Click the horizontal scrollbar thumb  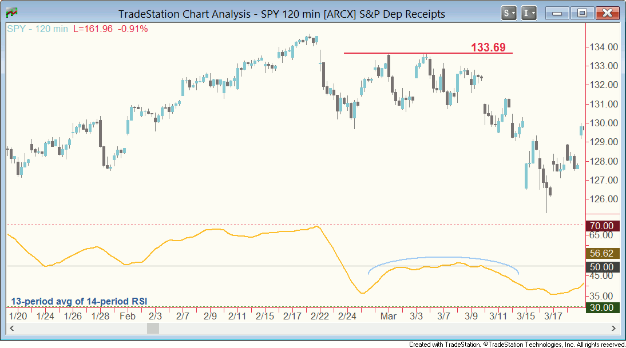[x=153, y=329]
